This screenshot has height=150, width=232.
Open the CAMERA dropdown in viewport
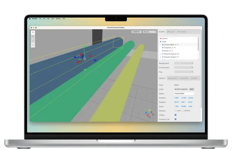pyautogui.click(x=136, y=32)
